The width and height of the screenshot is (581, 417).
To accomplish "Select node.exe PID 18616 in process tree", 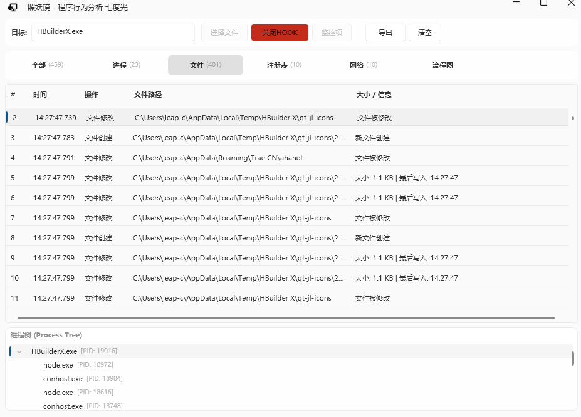I will 78,392.
